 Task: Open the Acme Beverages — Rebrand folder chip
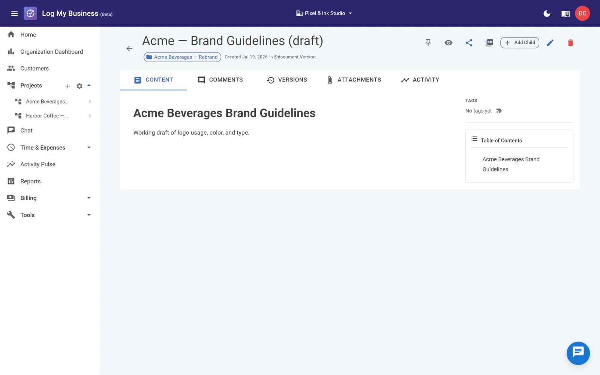182,57
